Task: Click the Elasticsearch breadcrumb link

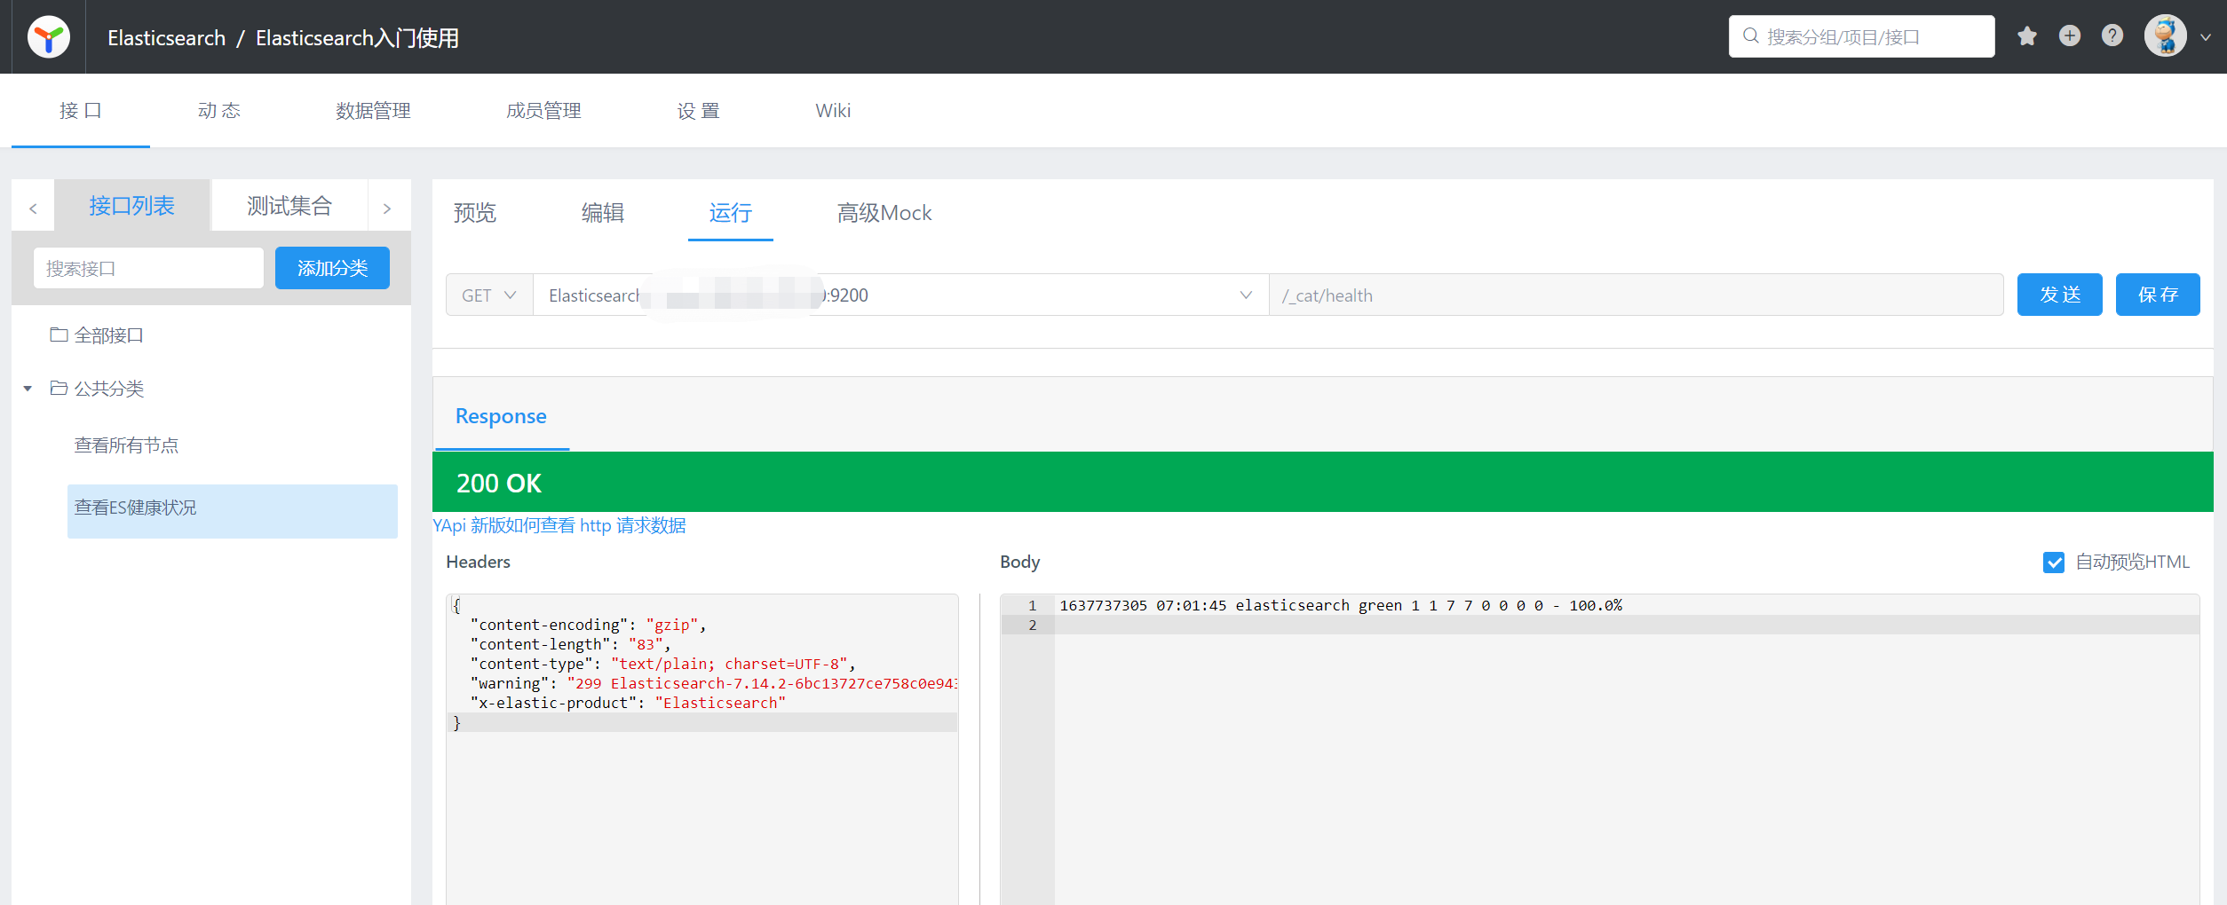Action: click(x=167, y=38)
